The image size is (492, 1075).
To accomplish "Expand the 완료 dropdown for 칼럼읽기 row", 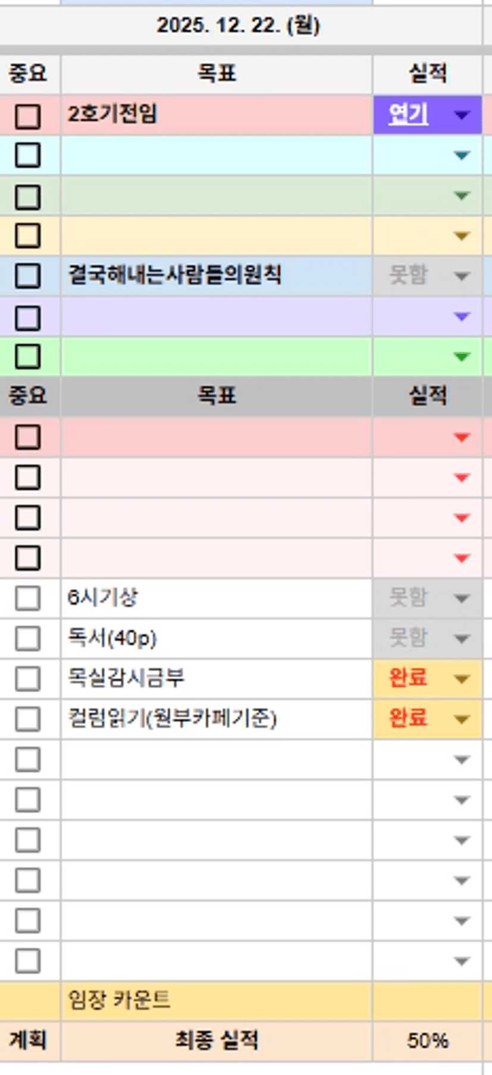I will pyautogui.click(x=462, y=719).
